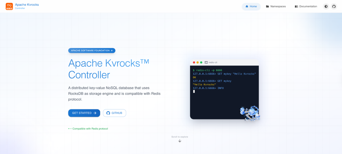342x154 pixels.
Task: Click the 'Apache Kvrocks' header title
Action: coord(27,4)
